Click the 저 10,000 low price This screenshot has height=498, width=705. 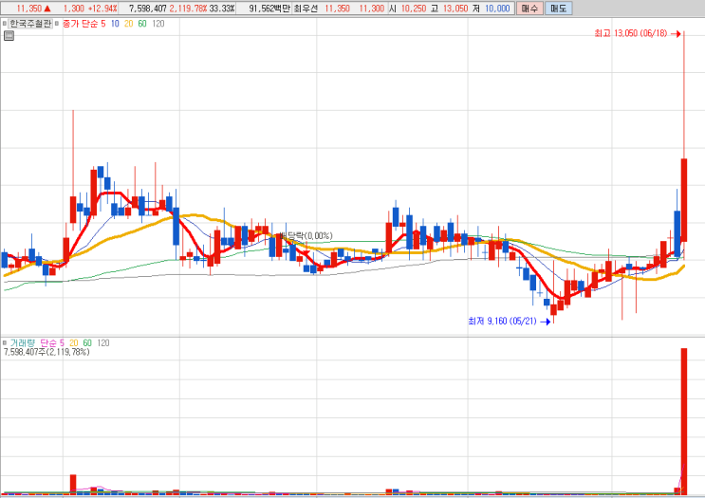click(491, 9)
